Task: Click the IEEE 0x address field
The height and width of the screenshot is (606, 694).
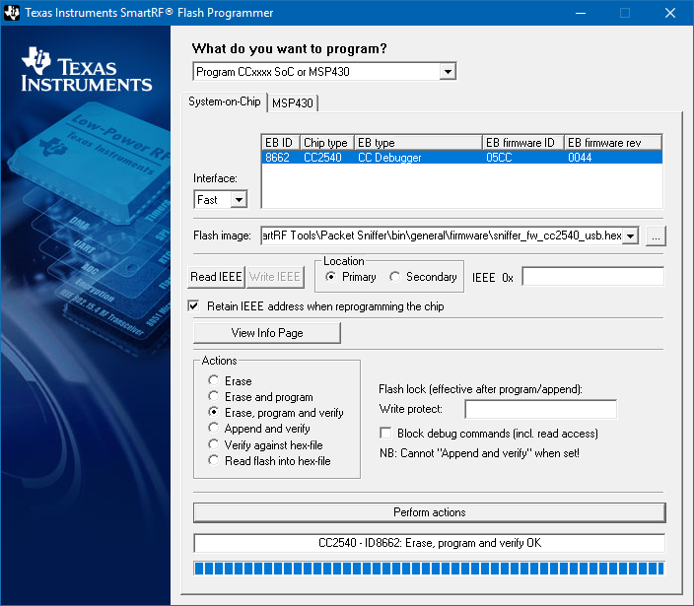Action: [x=593, y=277]
